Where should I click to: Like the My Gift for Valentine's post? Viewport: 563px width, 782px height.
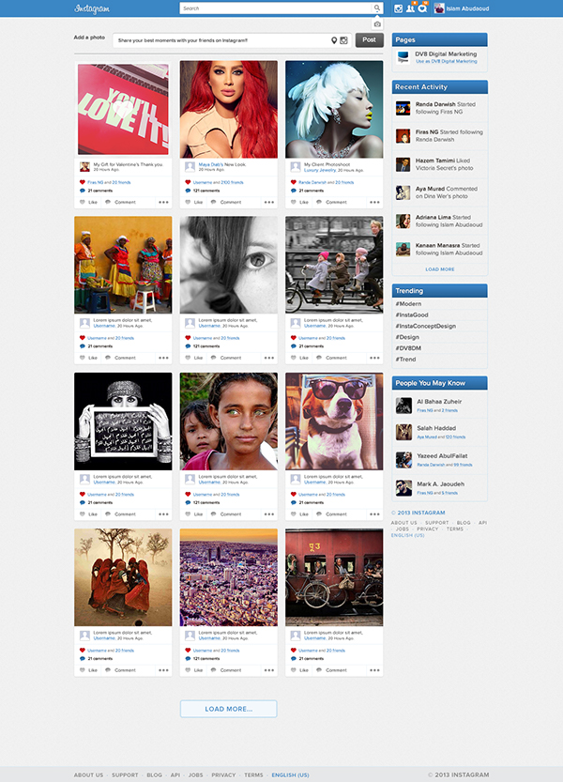pos(89,202)
